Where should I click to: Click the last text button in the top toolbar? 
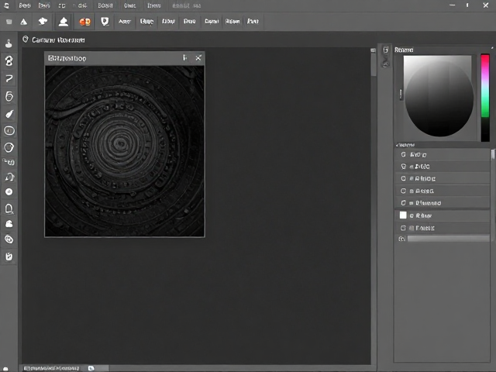(253, 21)
